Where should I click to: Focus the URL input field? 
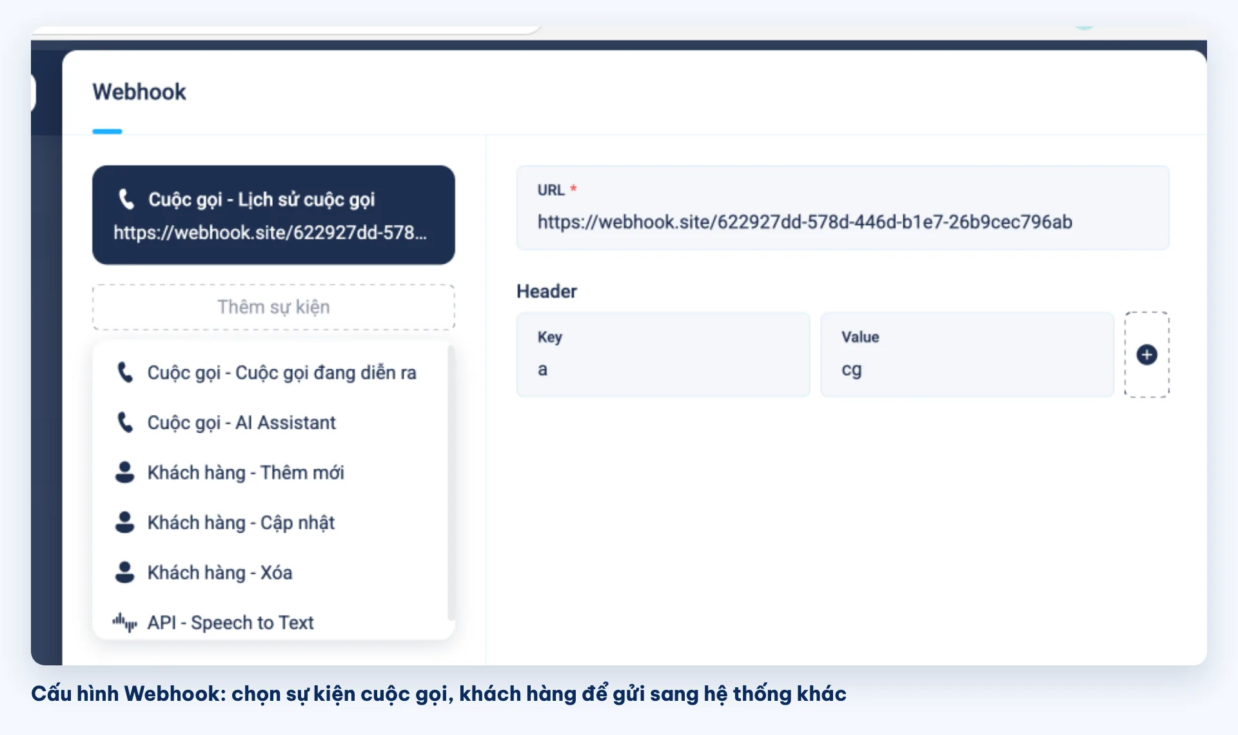click(x=843, y=208)
